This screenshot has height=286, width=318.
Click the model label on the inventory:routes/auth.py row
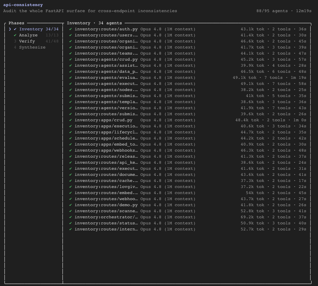[x=168, y=29]
